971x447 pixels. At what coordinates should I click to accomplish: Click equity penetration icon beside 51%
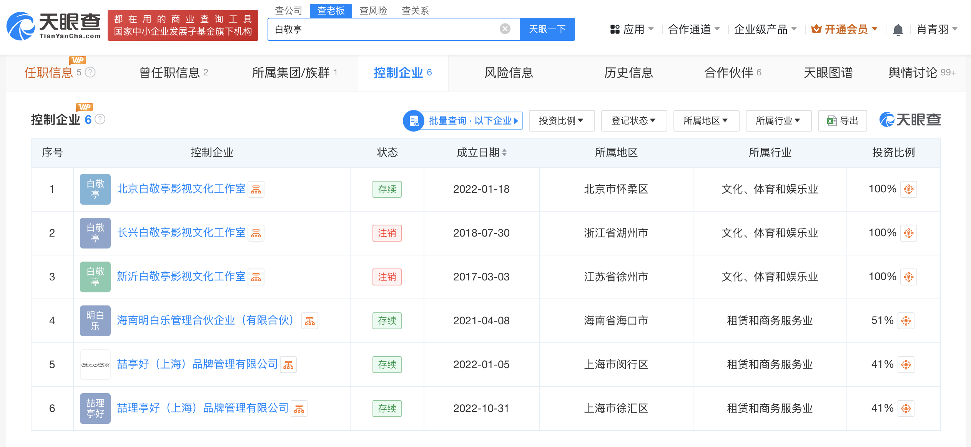pyautogui.click(x=906, y=321)
